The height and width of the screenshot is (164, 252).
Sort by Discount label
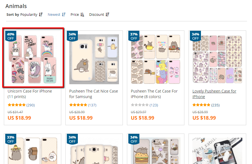click(96, 15)
